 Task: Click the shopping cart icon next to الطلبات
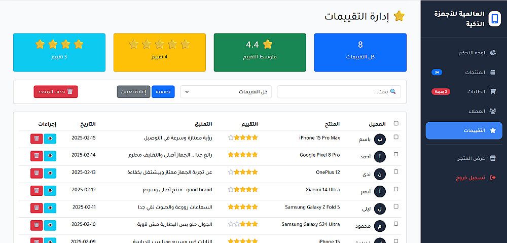tap(493, 92)
